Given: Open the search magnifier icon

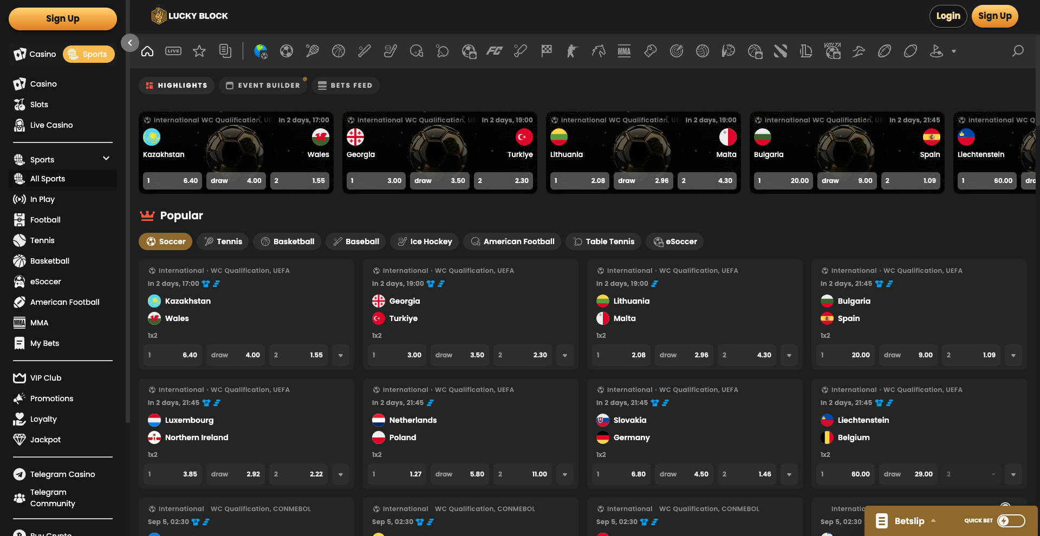Looking at the screenshot, I should (1018, 51).
